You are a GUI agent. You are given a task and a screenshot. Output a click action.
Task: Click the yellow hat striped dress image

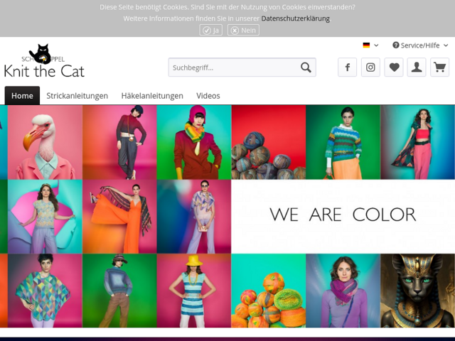(x=194, y=291)
